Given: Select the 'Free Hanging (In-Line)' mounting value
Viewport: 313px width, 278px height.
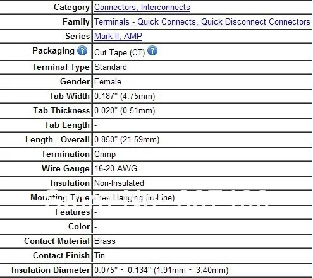Looking at the screenshot, I should pyautogui.click(x=134, y=198).
